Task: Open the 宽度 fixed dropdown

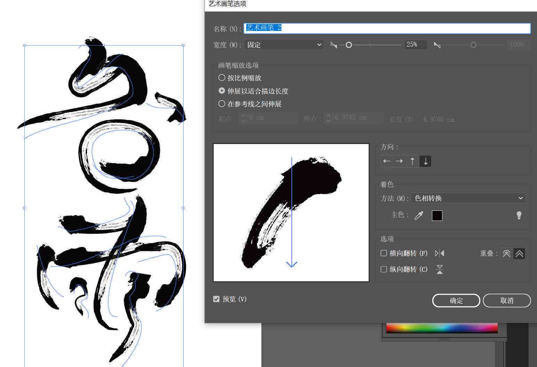Action: point(284,45)
